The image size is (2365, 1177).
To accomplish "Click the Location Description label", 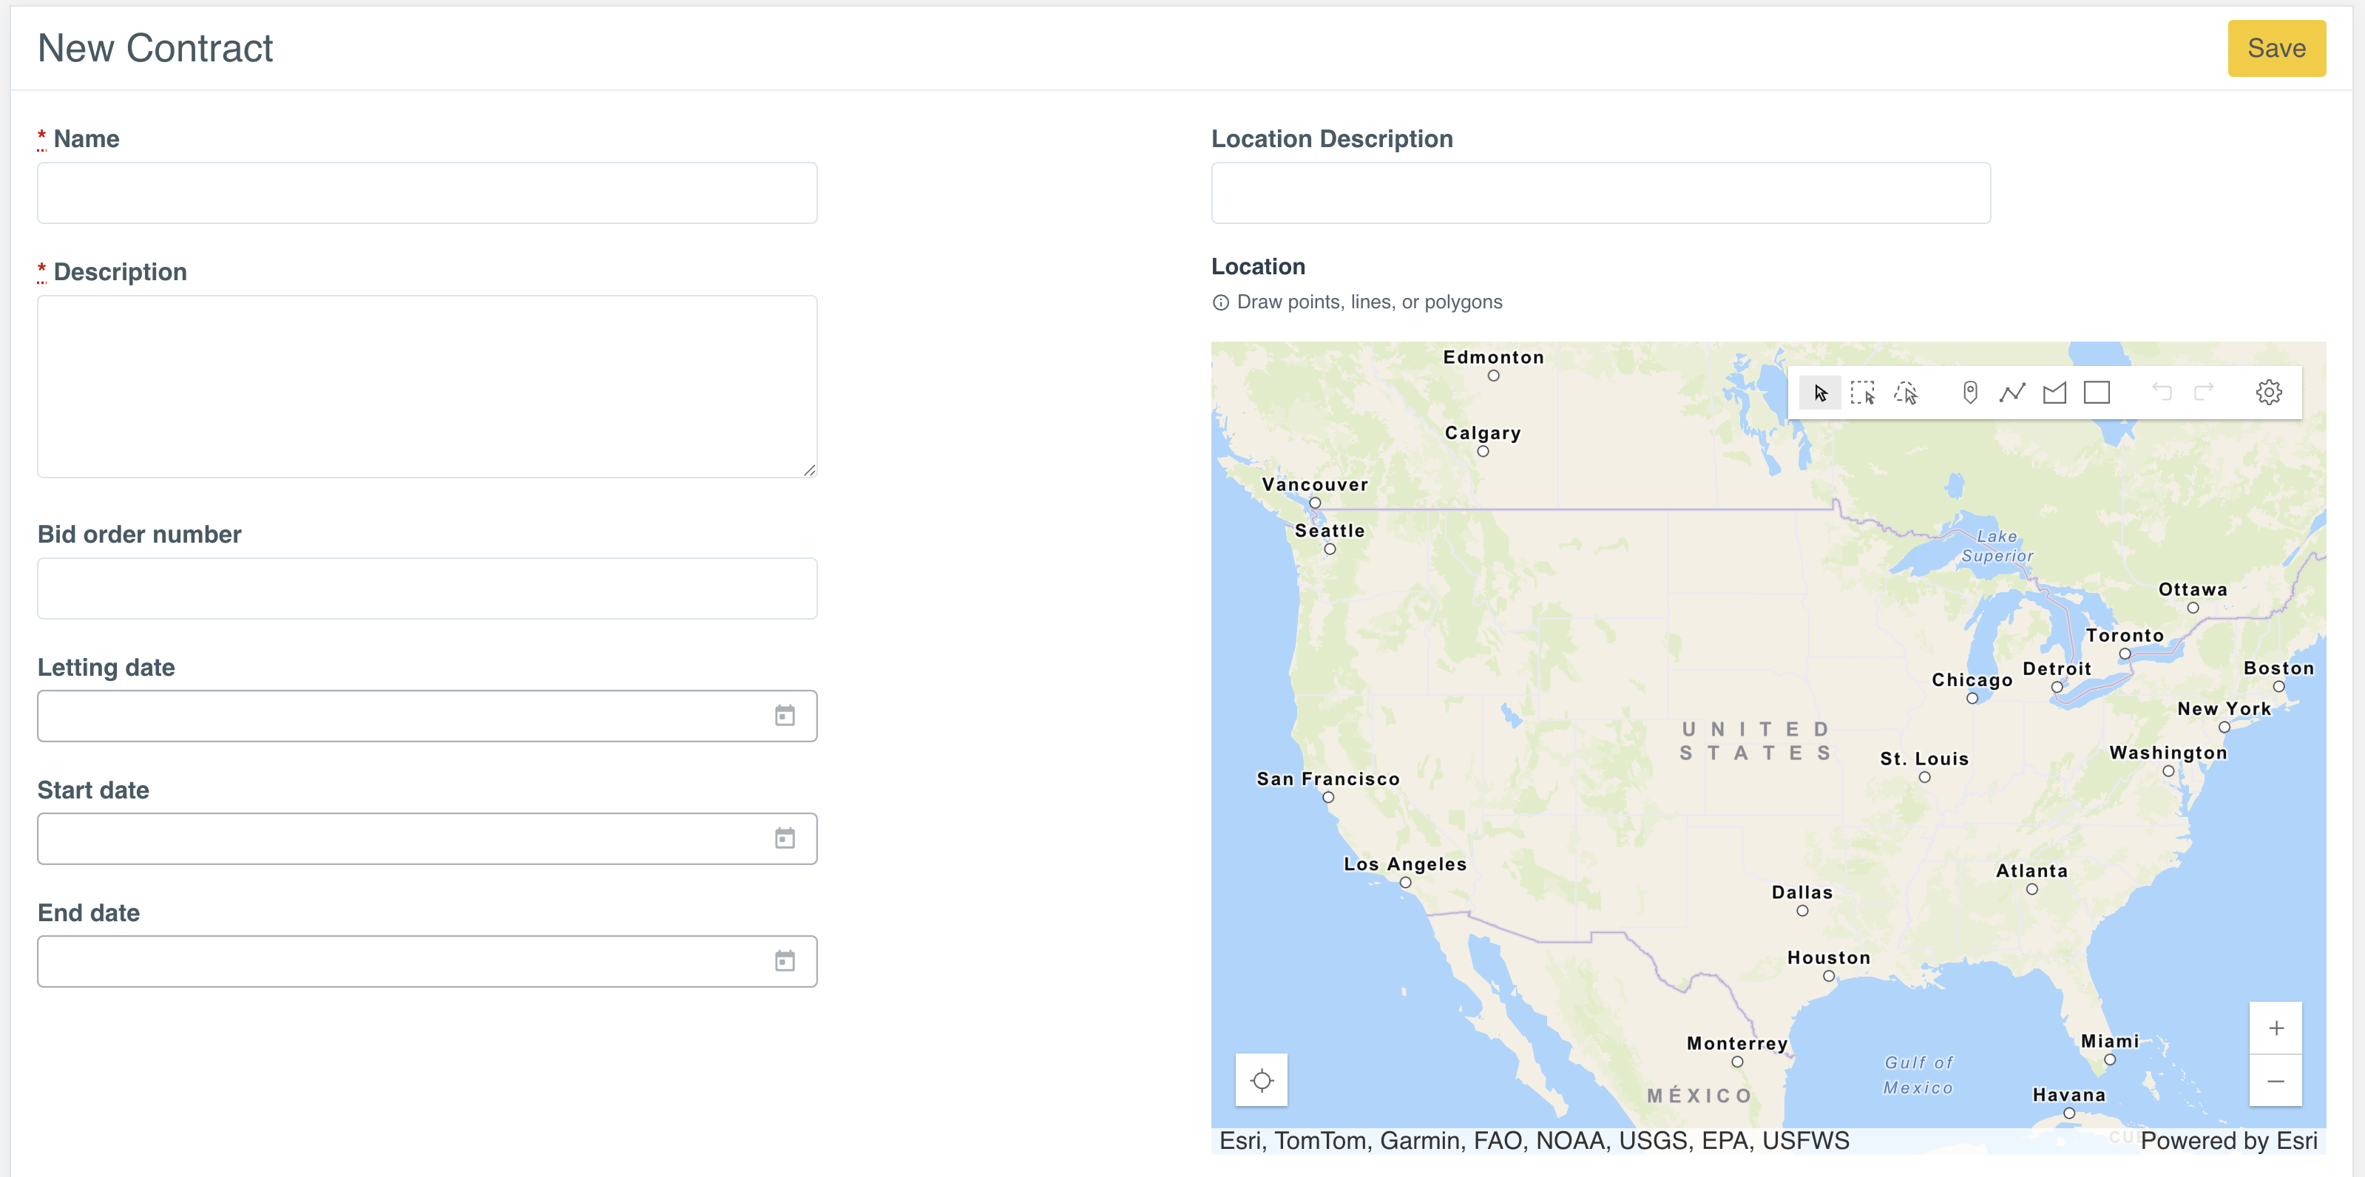I will [1332, 139].
